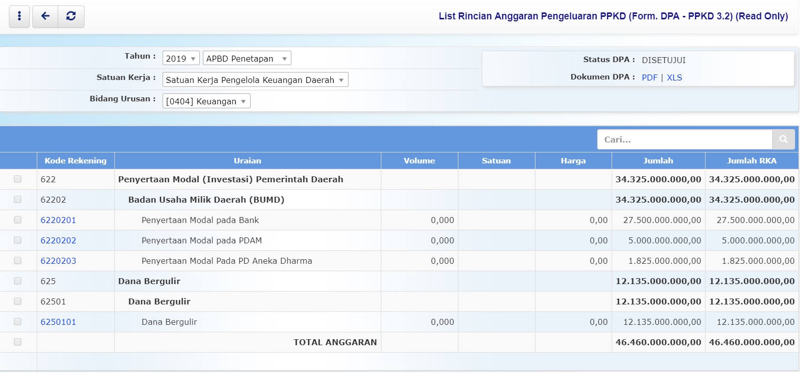Check the Dana Bergulir 625 row checkbox
Screen dimensions: 800x373
[18, 281]
